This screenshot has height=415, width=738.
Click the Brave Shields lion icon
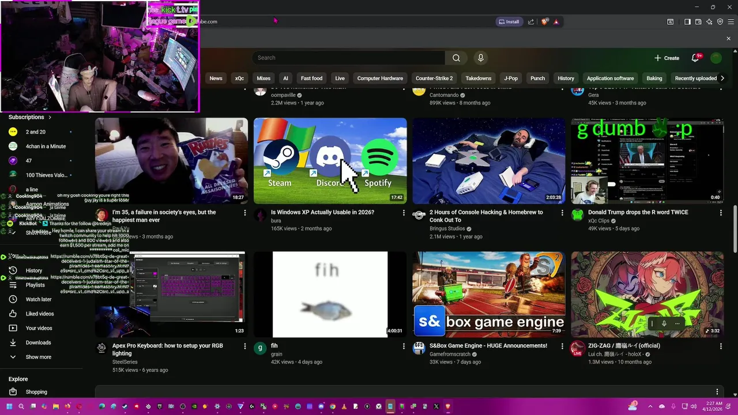545,22
